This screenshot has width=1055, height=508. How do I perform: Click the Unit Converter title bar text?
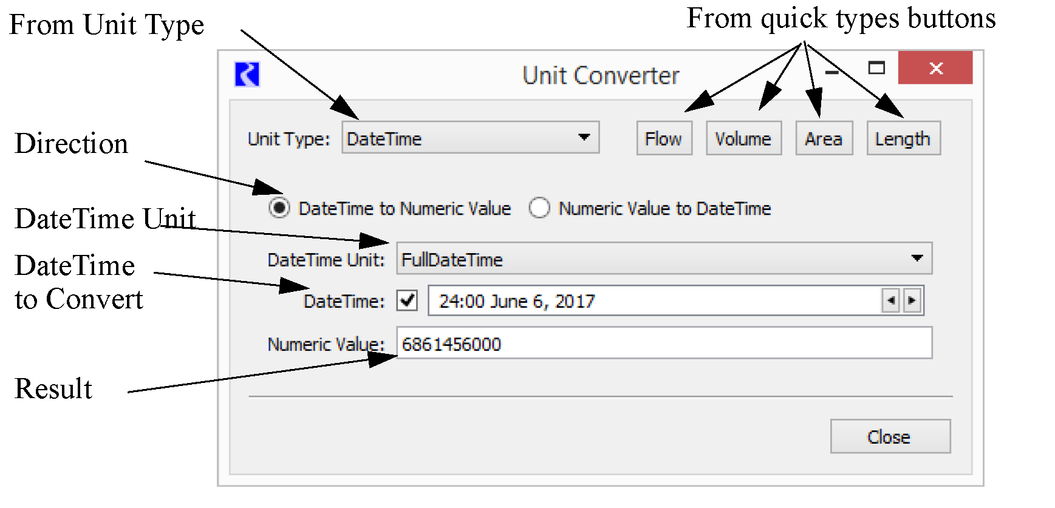[x=600, y=76]
